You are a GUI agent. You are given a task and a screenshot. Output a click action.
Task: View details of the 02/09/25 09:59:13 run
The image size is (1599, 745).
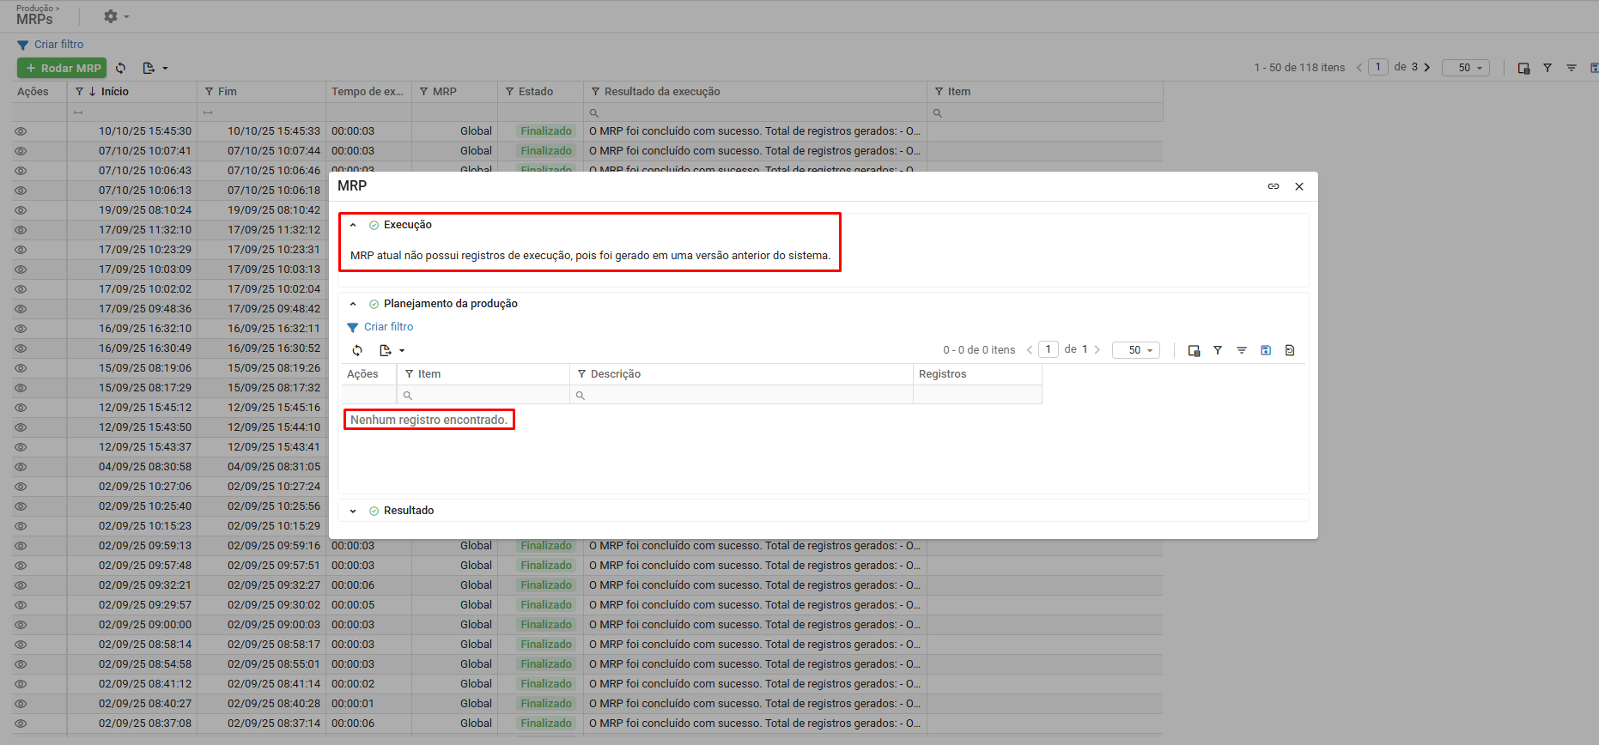click(21, 546)
